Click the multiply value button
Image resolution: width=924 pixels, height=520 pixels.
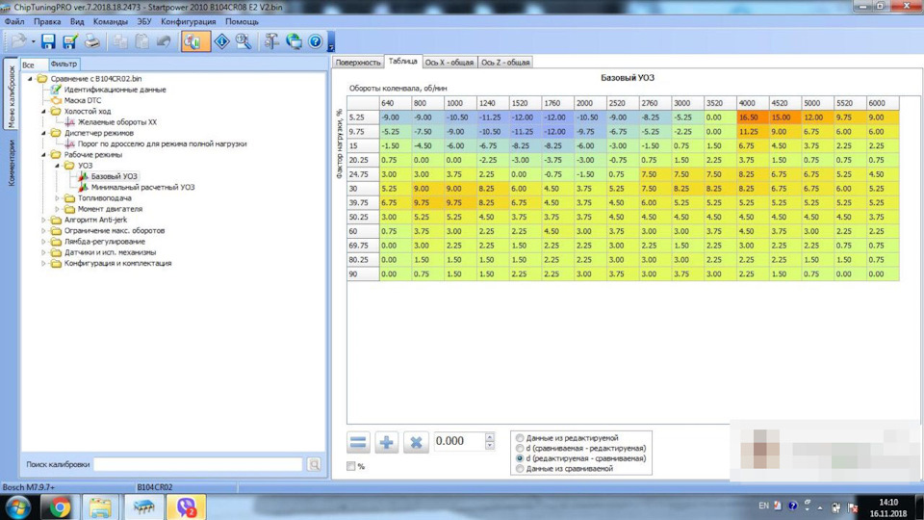pyautogui.click(x=416, y=442)
